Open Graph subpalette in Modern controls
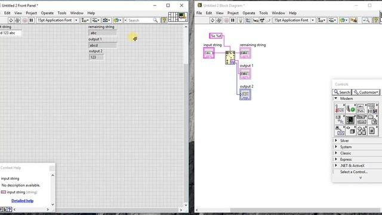The height and width of the screenshot is (215, 382). [350, 119]
